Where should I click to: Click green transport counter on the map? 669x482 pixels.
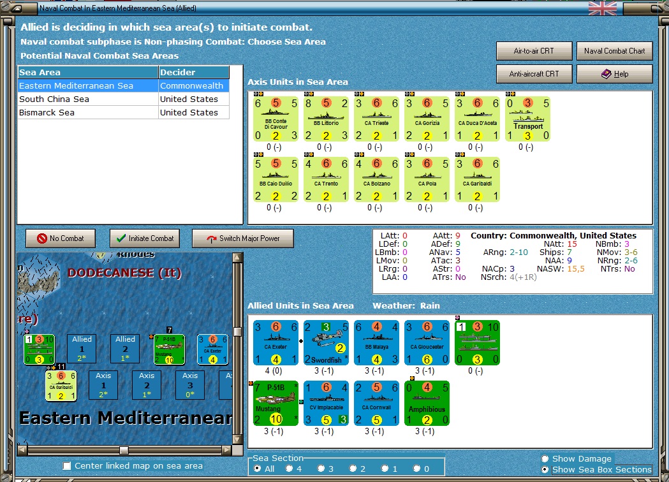pos(40,349)
